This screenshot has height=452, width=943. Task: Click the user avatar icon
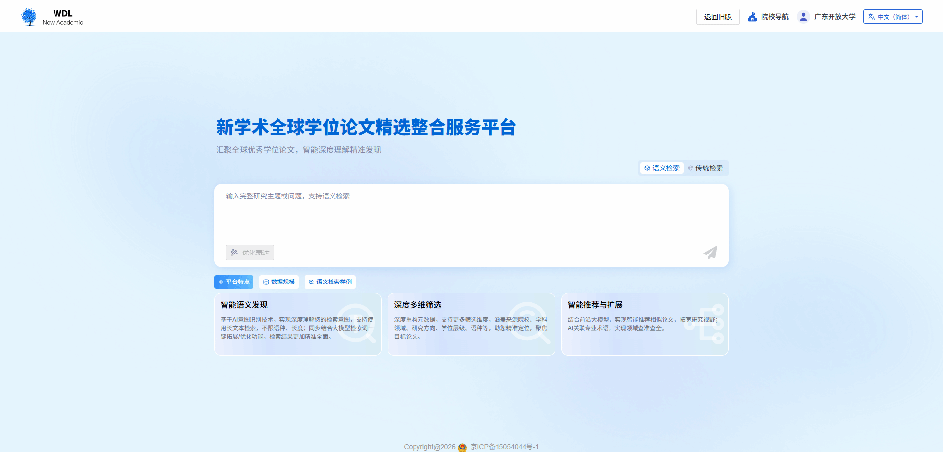[x=803, y=17]
